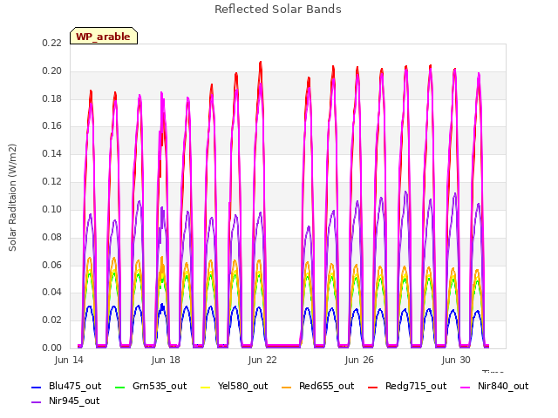Click the Yel580_out legend entry
The width and height of the screenshot is (558, 418).
(x=235, y=386)
